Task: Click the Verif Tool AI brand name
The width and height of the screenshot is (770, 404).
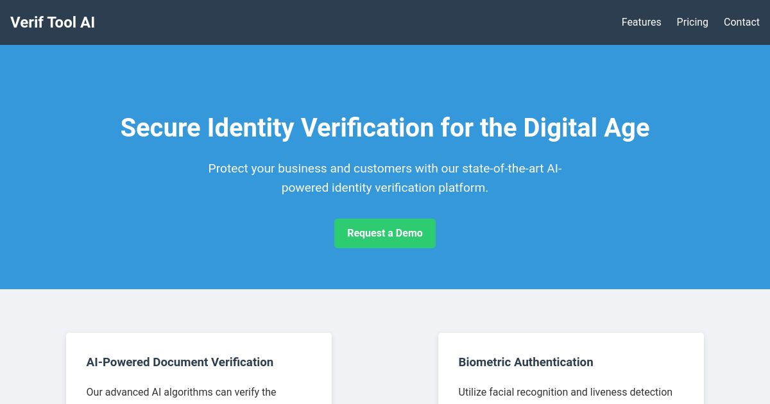Action: pos(53,22)
